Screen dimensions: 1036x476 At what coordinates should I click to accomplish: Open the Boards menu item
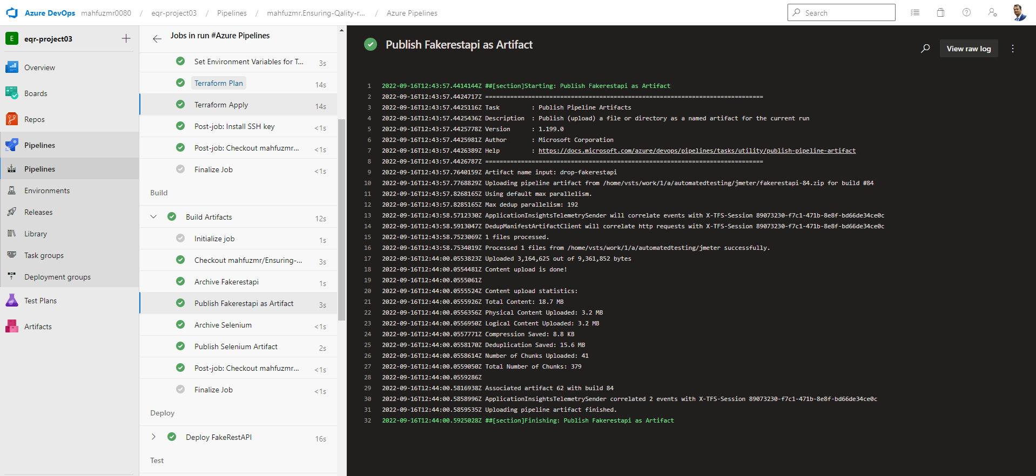coord(36,93)
